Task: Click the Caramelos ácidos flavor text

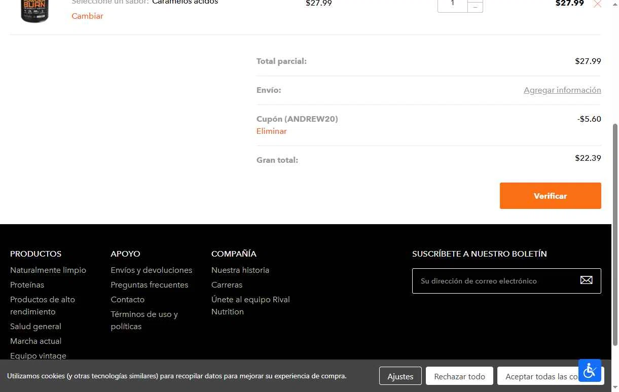Action: pos(185,3)
